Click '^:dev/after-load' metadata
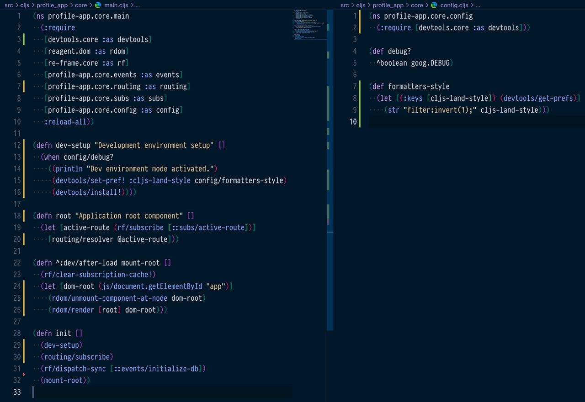The image size is (585, 402). tap(86, 263)
